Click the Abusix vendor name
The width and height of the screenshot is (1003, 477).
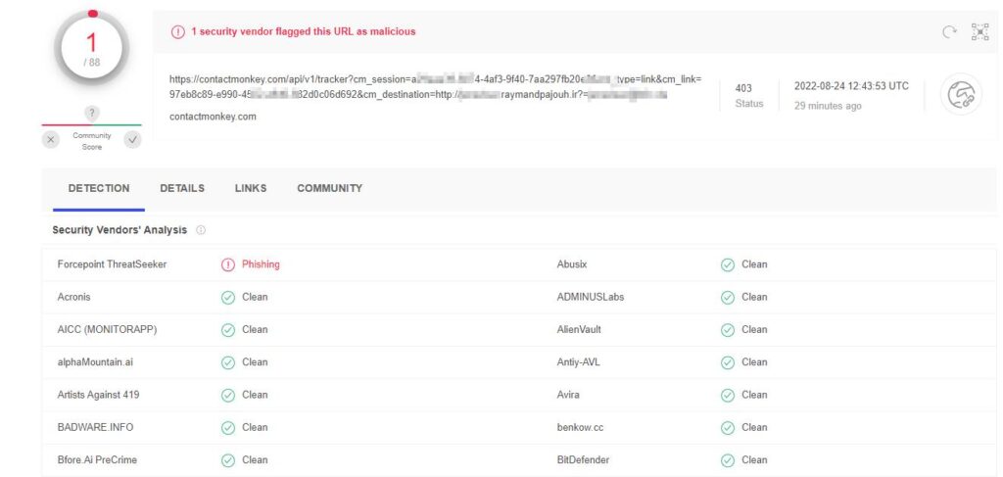tap(572, 264)
